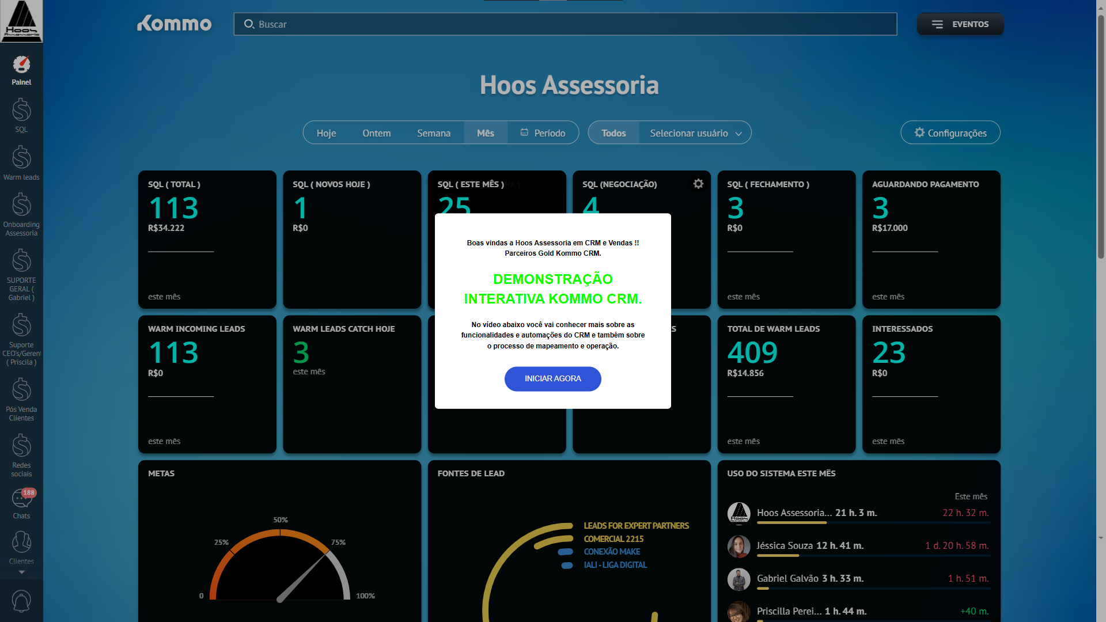This screenshot has height=622, width=1106.
Task: Open the Painel dashboard icon
Action: [21, 65]
